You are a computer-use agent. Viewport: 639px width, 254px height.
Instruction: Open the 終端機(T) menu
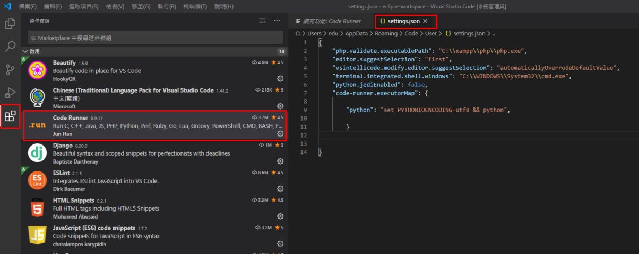(x=196, y=6)
